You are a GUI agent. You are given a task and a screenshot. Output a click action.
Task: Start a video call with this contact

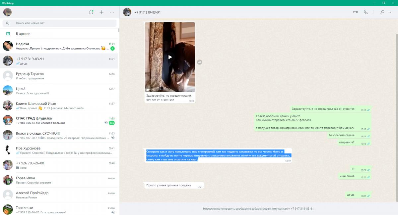356,12
